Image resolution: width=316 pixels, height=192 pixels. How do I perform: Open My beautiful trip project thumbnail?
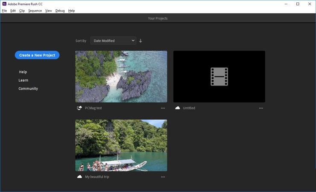coord(121,145)
